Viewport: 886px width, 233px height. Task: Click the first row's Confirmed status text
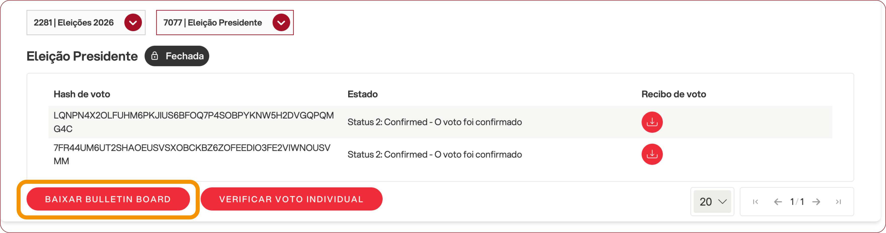(x=434, y=122)
